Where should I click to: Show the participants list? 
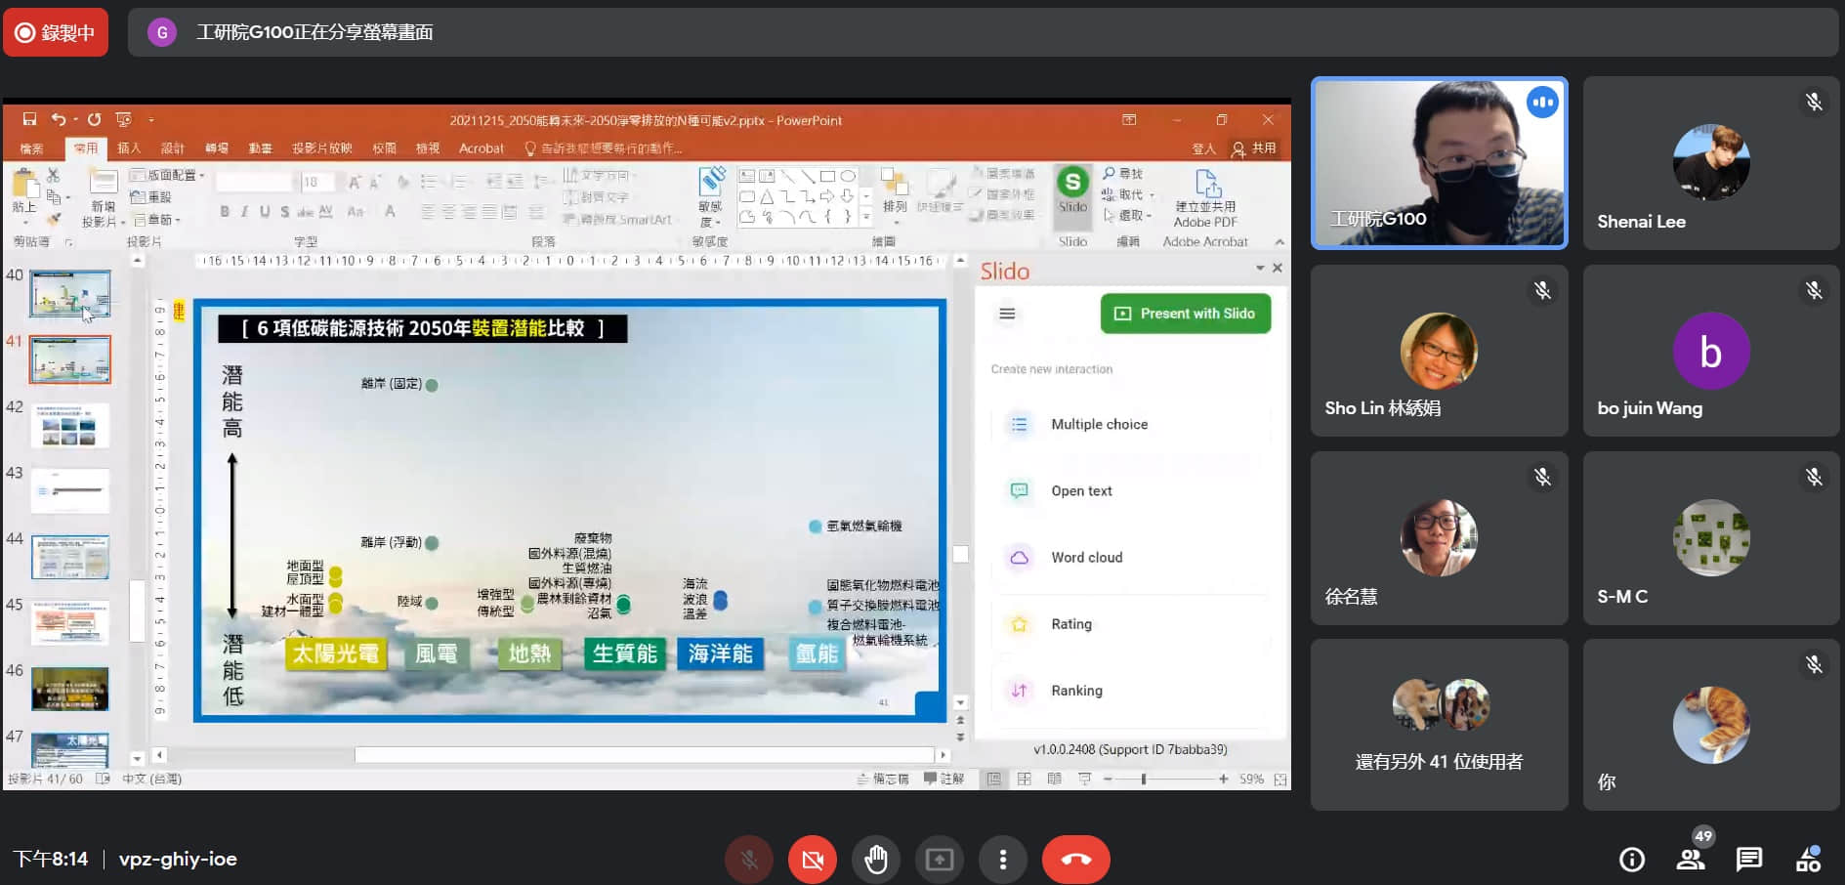pyautogui.click(x=1690, y=860)
